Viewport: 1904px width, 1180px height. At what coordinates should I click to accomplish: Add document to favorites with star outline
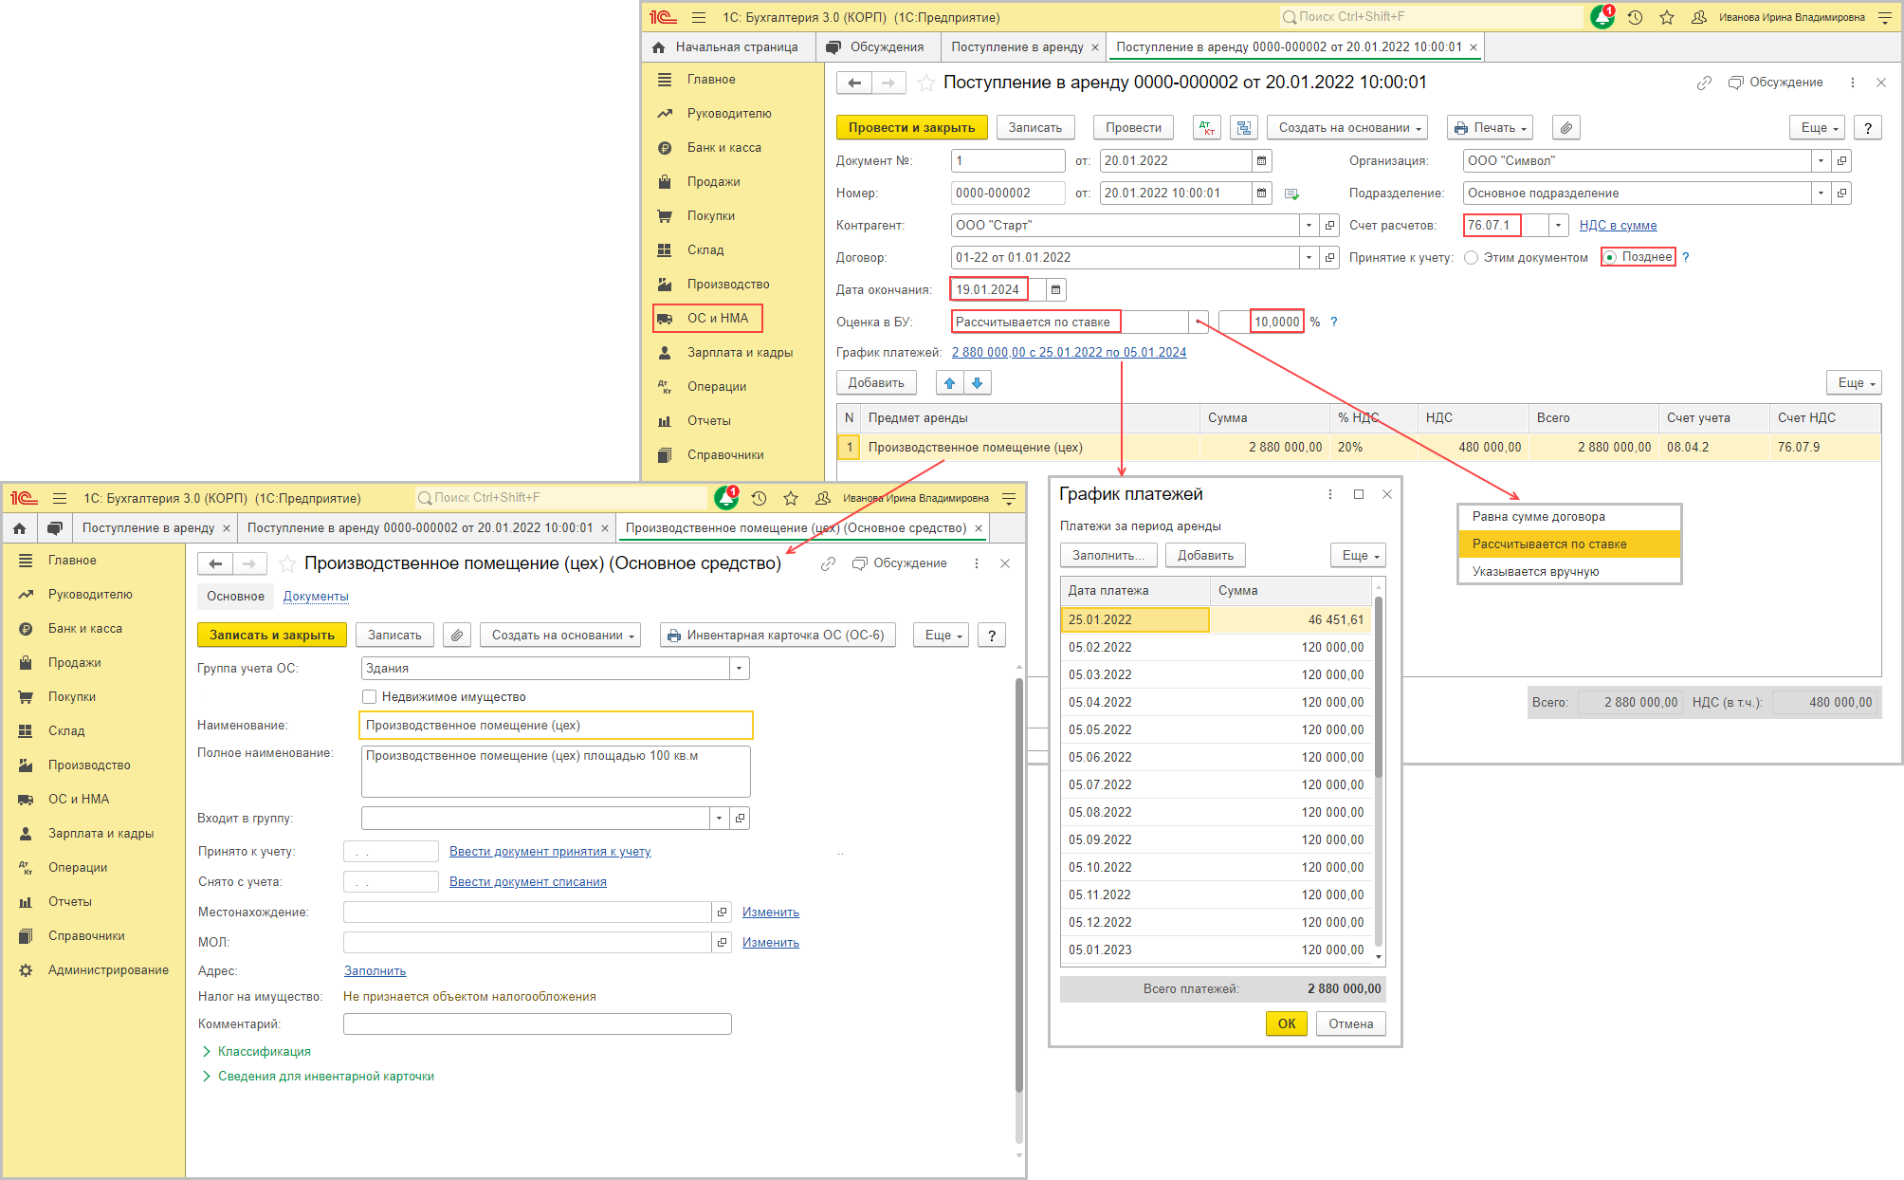925,83
